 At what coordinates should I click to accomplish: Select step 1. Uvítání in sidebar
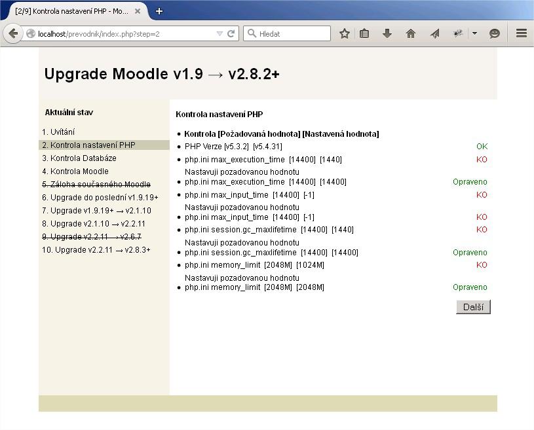click(58, 132)
